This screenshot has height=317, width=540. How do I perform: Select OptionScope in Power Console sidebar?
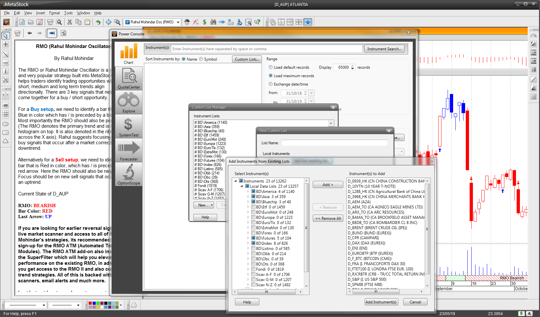[129, 174]
